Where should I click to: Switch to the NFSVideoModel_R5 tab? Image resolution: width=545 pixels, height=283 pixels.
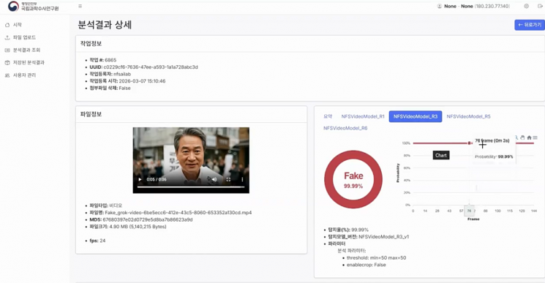click(468, 116)
